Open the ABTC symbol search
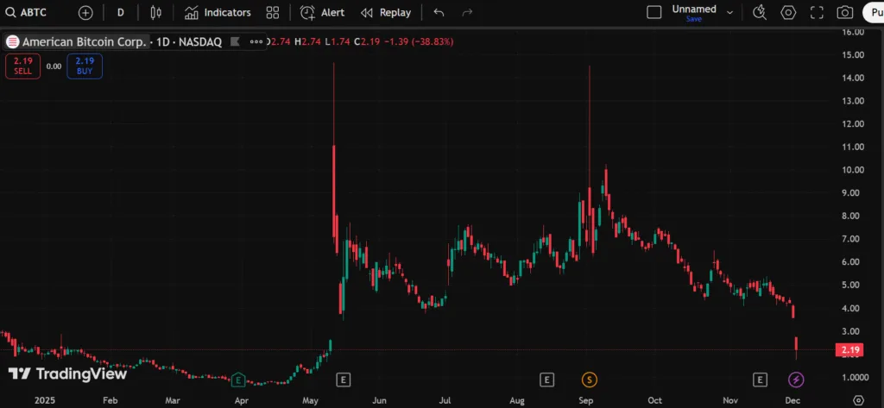This screenshot has width=884, height=408. point(26,12)
